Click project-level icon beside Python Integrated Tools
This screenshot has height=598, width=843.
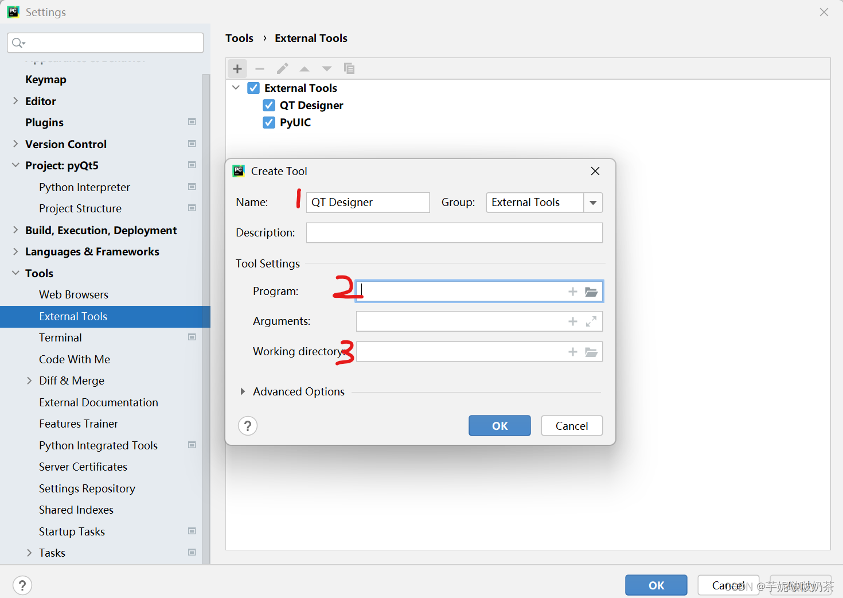(192, 445)
